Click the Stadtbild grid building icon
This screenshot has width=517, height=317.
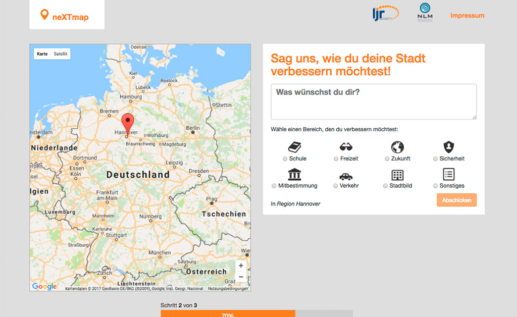(x=397, y=175)
